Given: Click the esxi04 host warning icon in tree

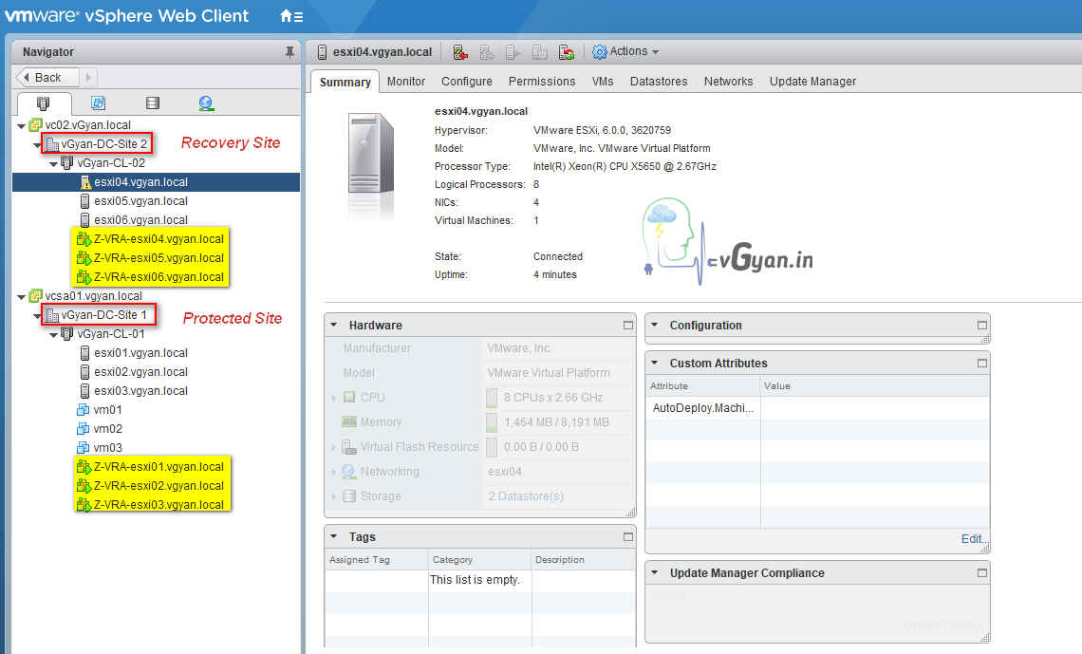Looking at the screenshot, I should [x=85, y=182].
